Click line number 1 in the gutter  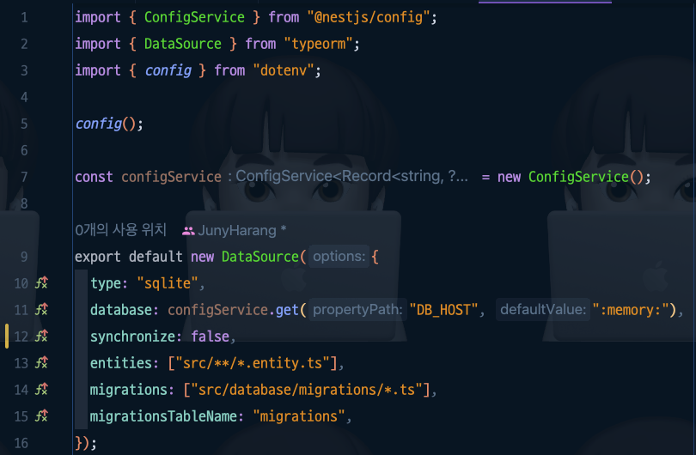point(24,17)
